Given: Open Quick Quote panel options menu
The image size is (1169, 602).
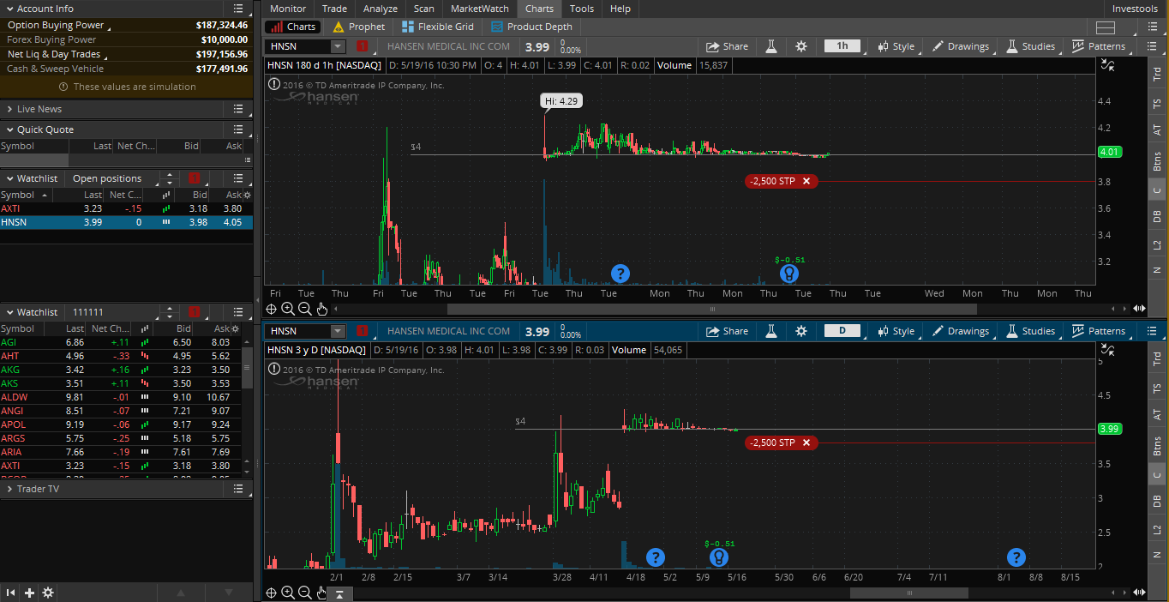Looking at the screenshot, I should (x=238, y=129).
